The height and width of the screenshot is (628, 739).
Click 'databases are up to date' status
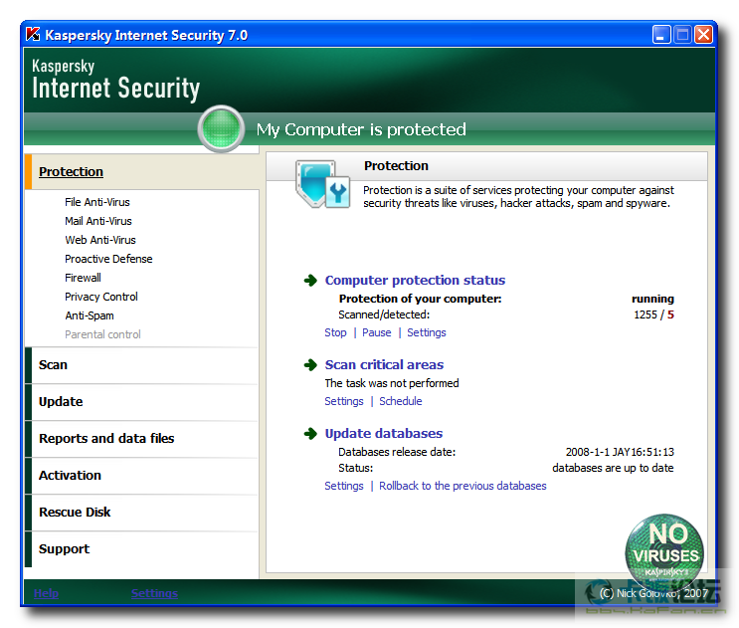[613, 468]
